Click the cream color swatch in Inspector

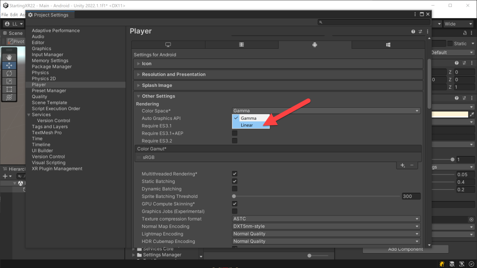(450, 114)
